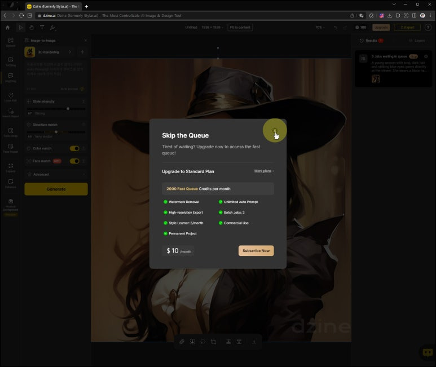Toggle the Color match switch
The height and width of the screenshot is (367, 436).
coord(74,148)
